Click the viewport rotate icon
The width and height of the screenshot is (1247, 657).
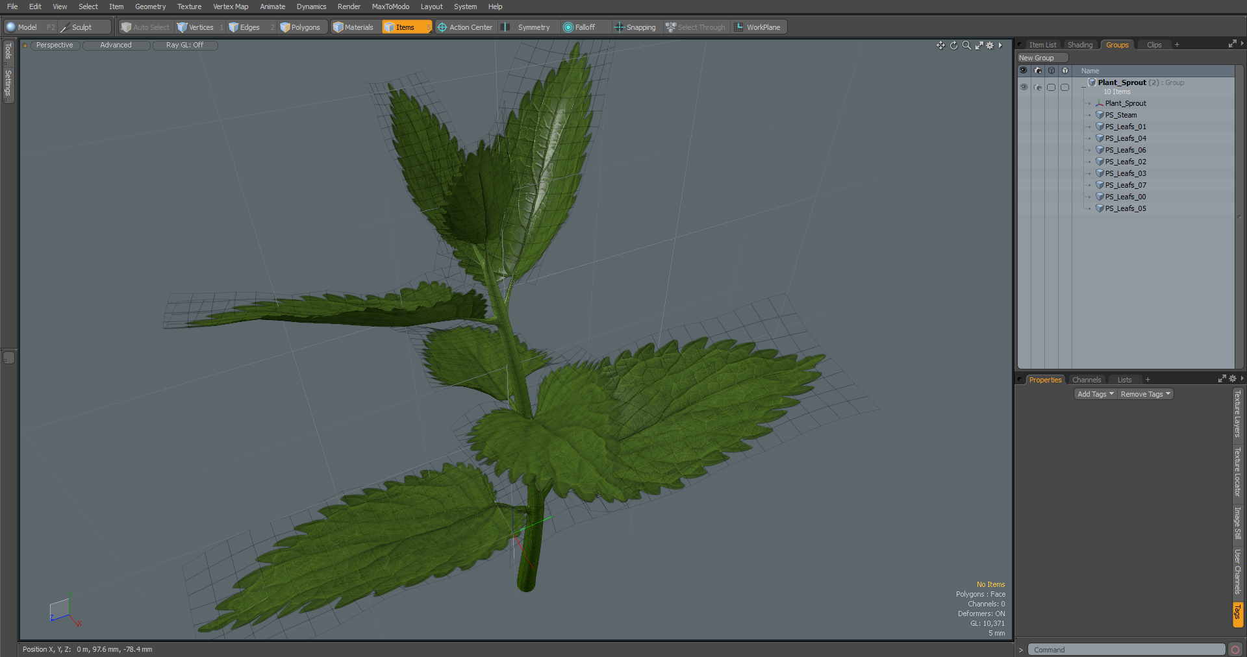(953, 45)
